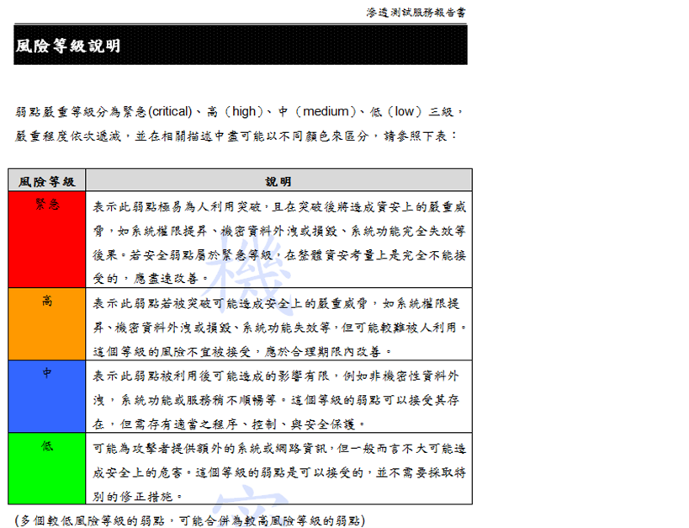The width and height of the screenshot is (689, 528).
Task: Click the word high in the intro paragraph
Action: [x=246, y=111]
